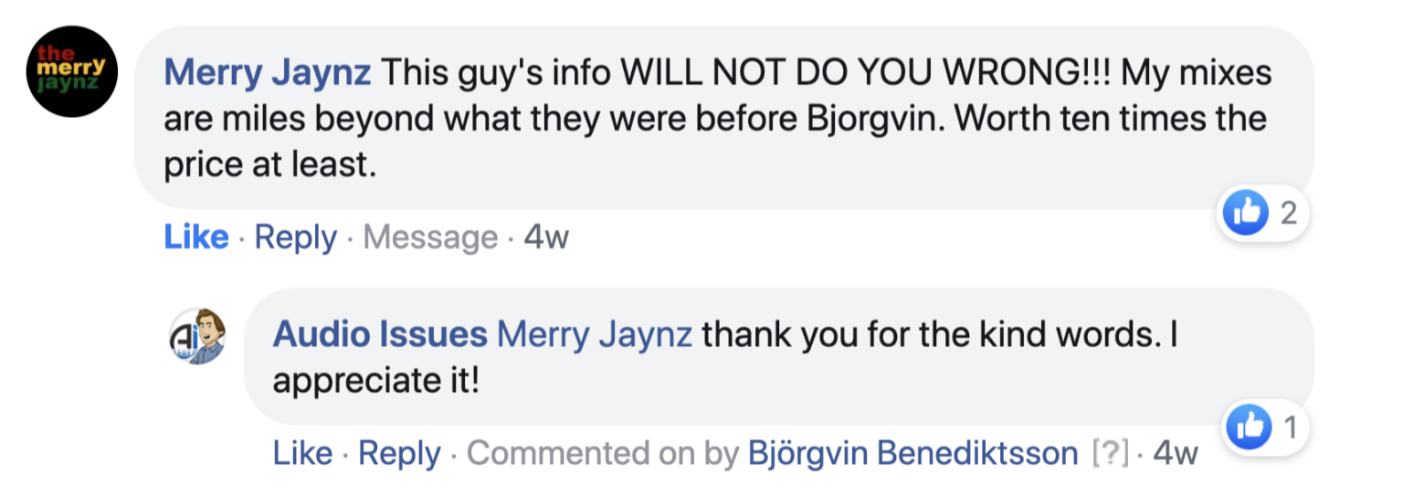Open Audio Issues page name link
This screenshot has width=1403, height=496.
[x=380, y=335]
